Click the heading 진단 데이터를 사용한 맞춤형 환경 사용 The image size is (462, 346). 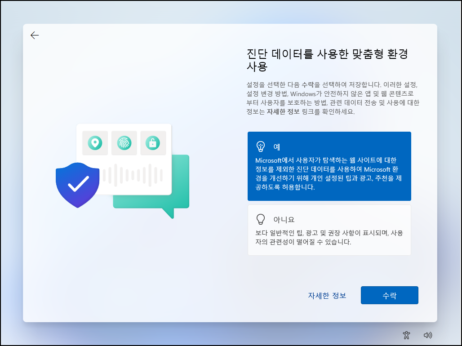click(x=327, y=60)
